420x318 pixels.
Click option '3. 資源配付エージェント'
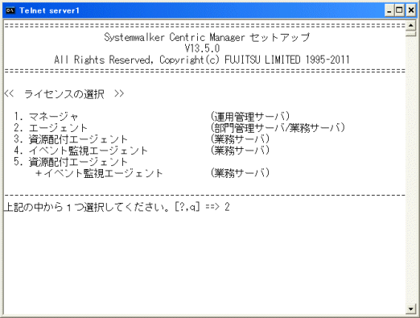click(71, 139)
